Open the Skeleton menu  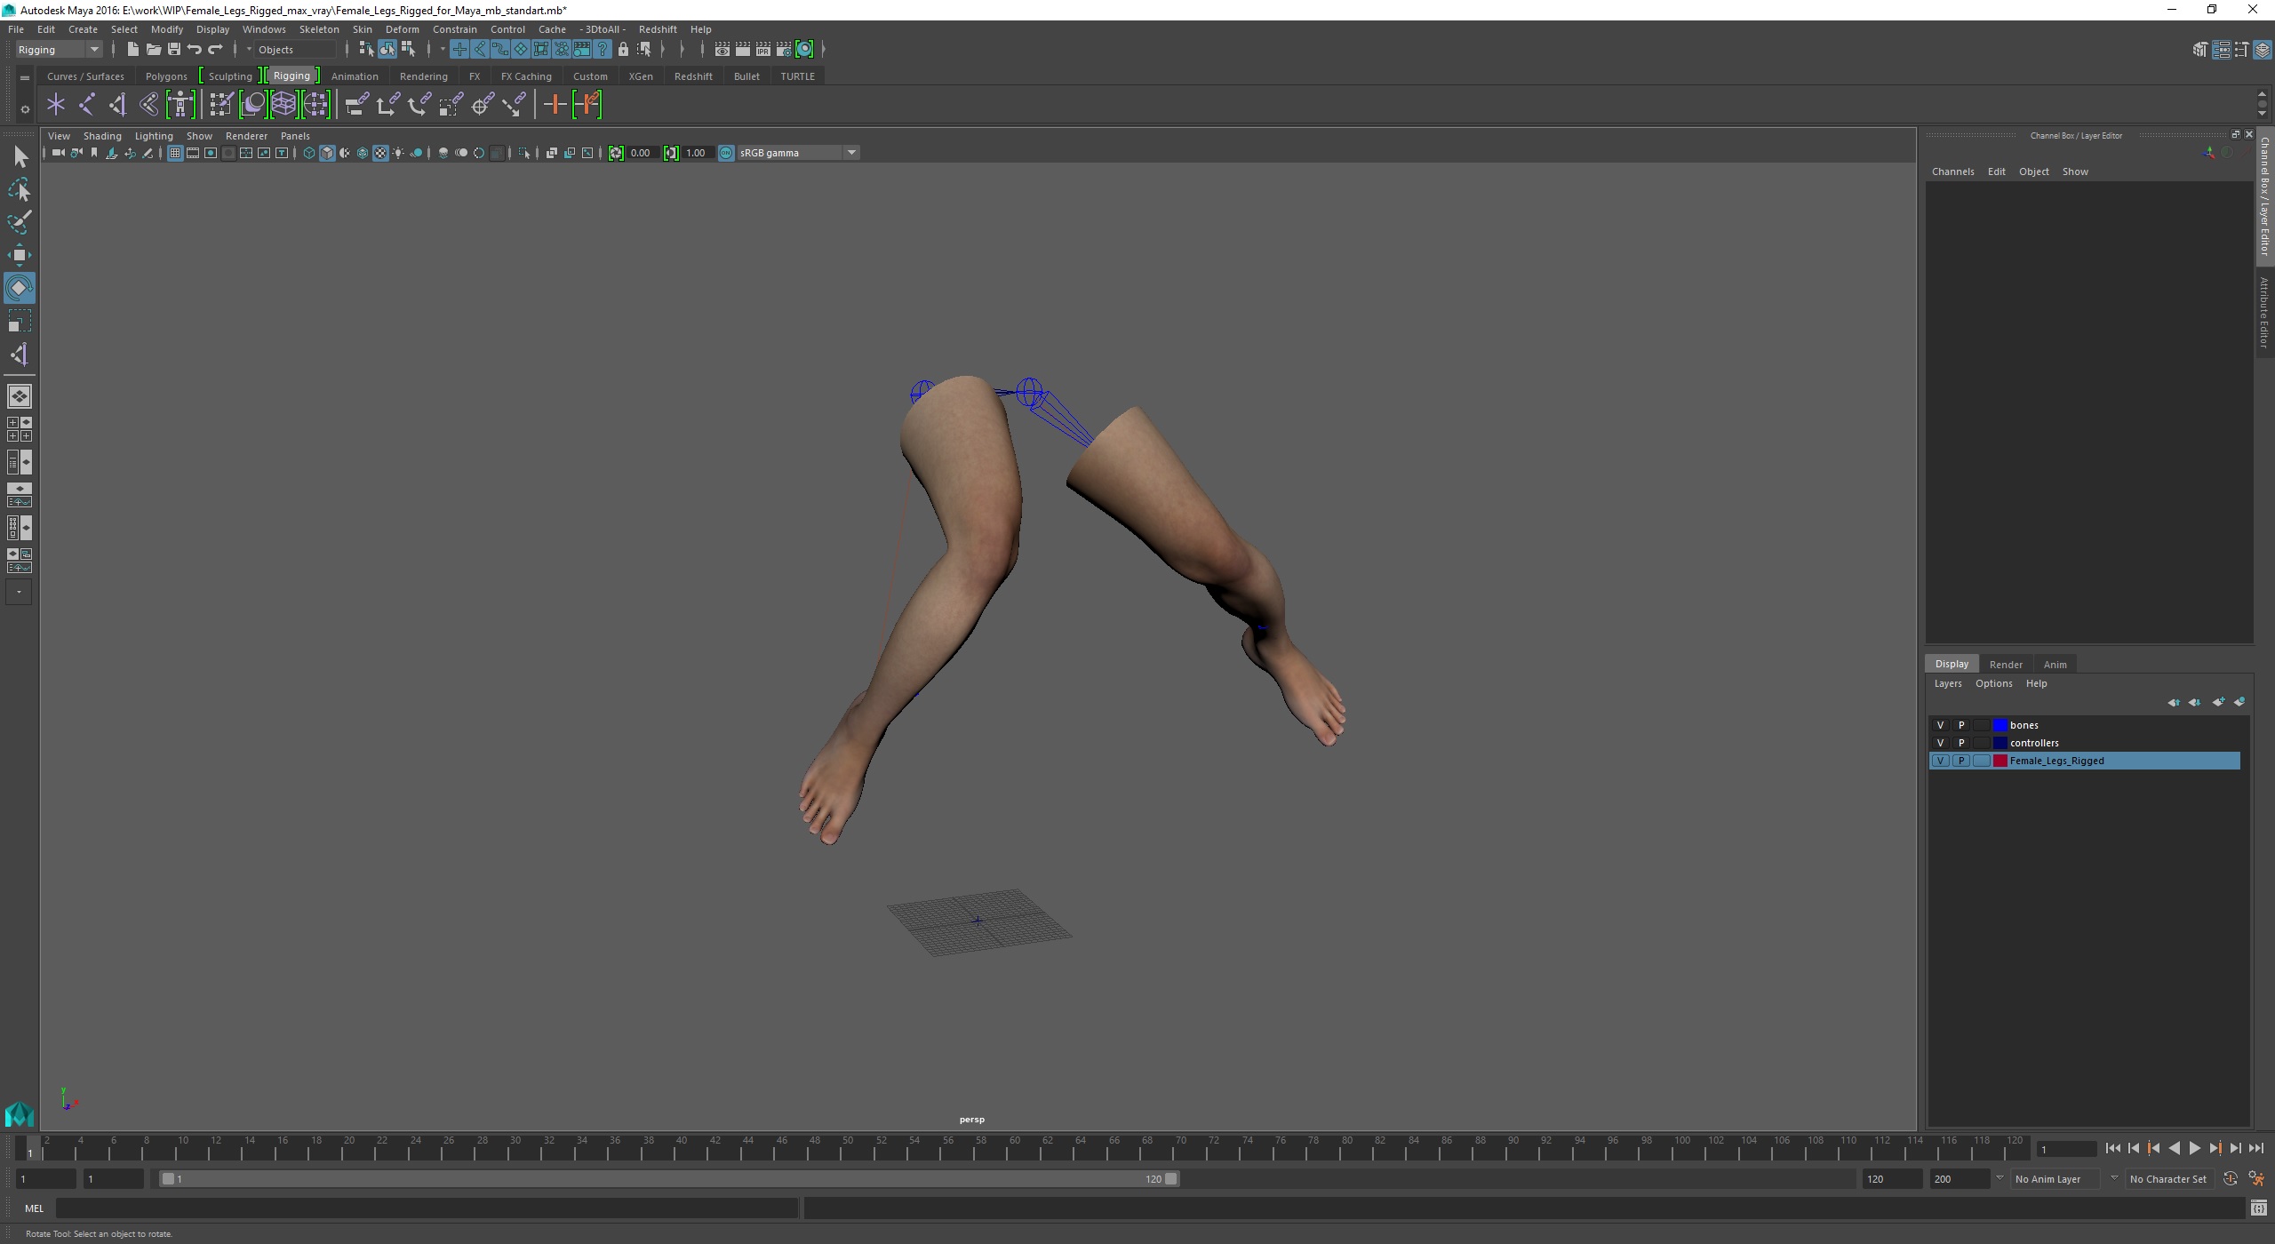(x=319, y=29)
